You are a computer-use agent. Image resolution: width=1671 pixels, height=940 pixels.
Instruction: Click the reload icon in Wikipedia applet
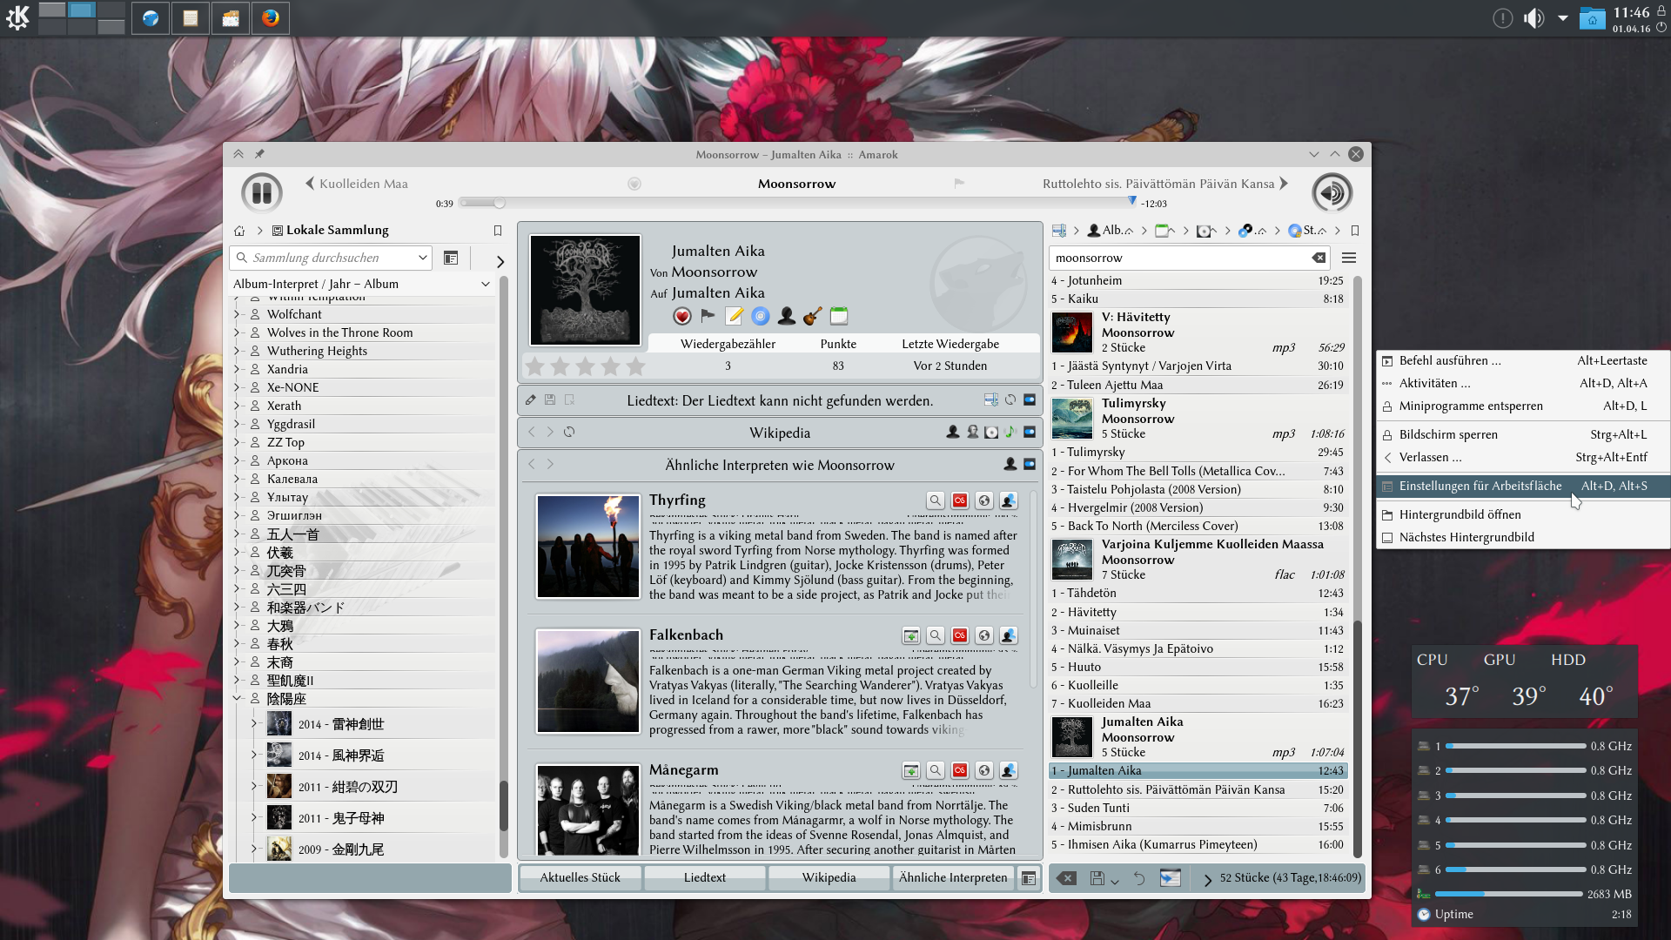(x=569, y=433)
